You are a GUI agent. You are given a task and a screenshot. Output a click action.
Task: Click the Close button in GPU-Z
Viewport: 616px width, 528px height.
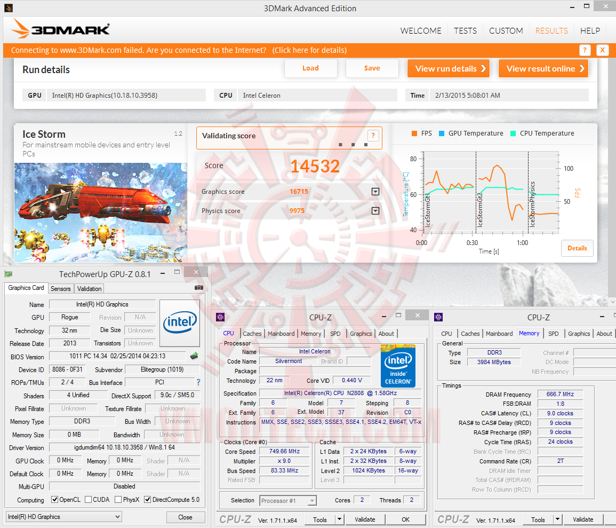click(x=186, y=517)
